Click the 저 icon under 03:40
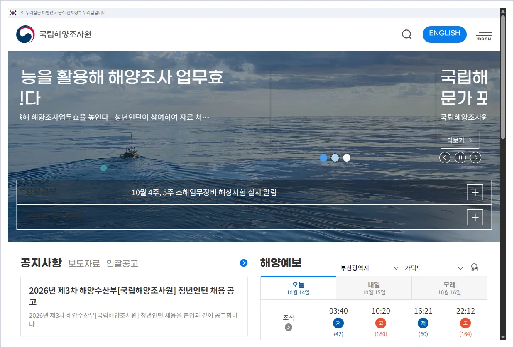 [x=338, y=323]
